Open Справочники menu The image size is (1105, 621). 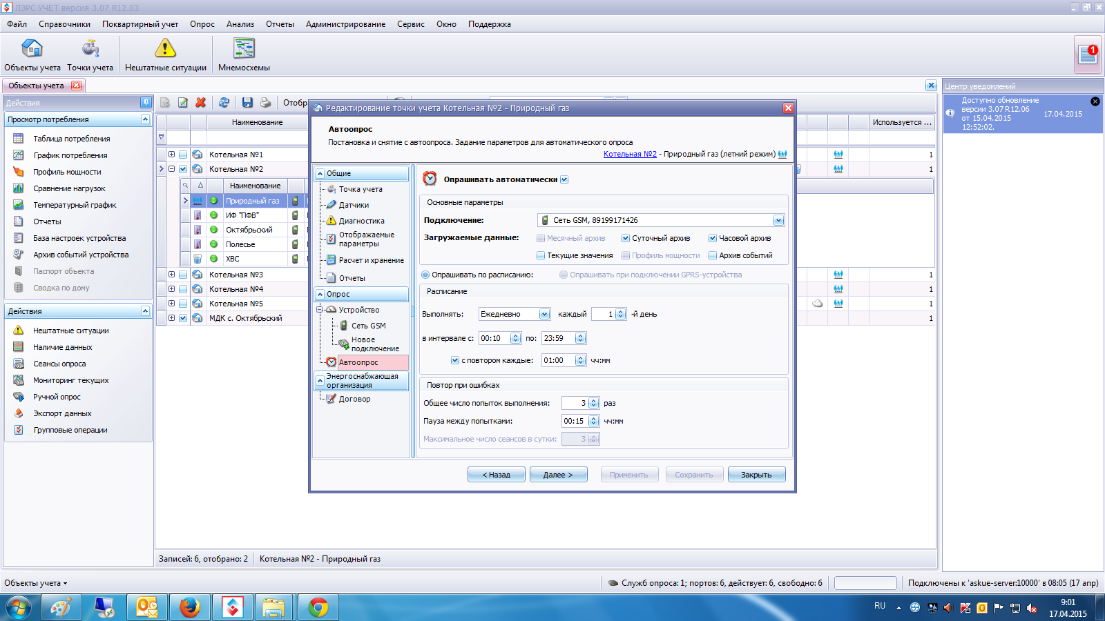coord(64,24)
